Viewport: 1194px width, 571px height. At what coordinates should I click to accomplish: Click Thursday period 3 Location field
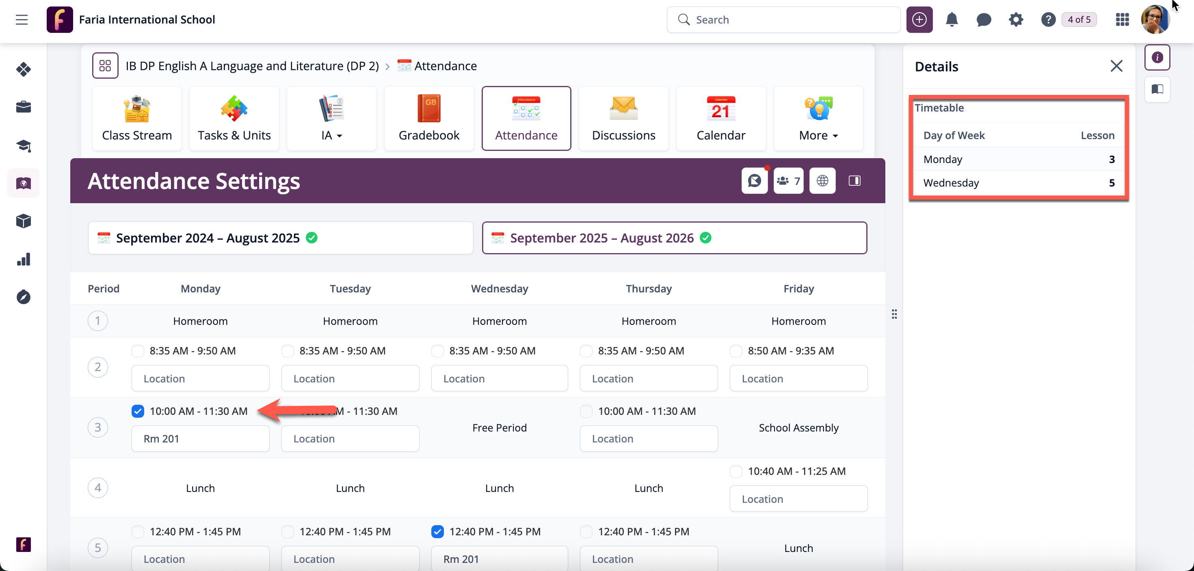pos(649,439)
